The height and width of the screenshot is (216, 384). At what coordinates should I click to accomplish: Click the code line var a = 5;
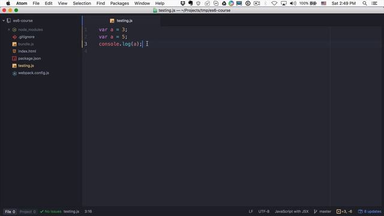pyautogui.click(x=113, y=37)
